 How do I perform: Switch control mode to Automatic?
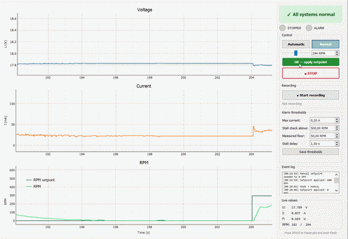(296, 44)
